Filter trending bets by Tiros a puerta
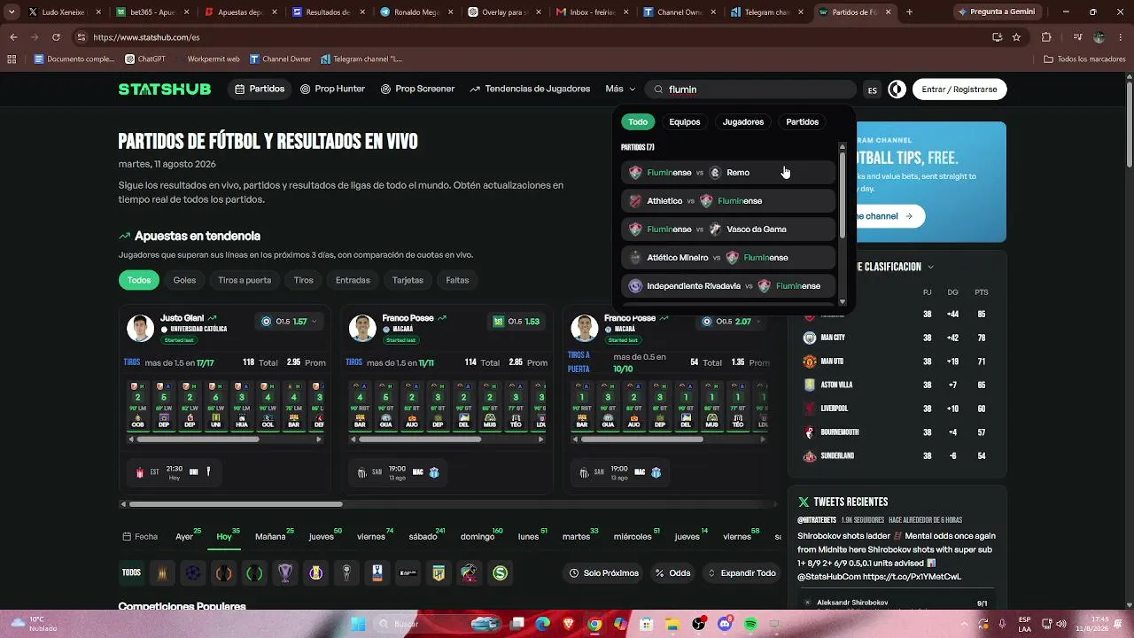This screenshot has width=1134, height=638. [245, 280]
